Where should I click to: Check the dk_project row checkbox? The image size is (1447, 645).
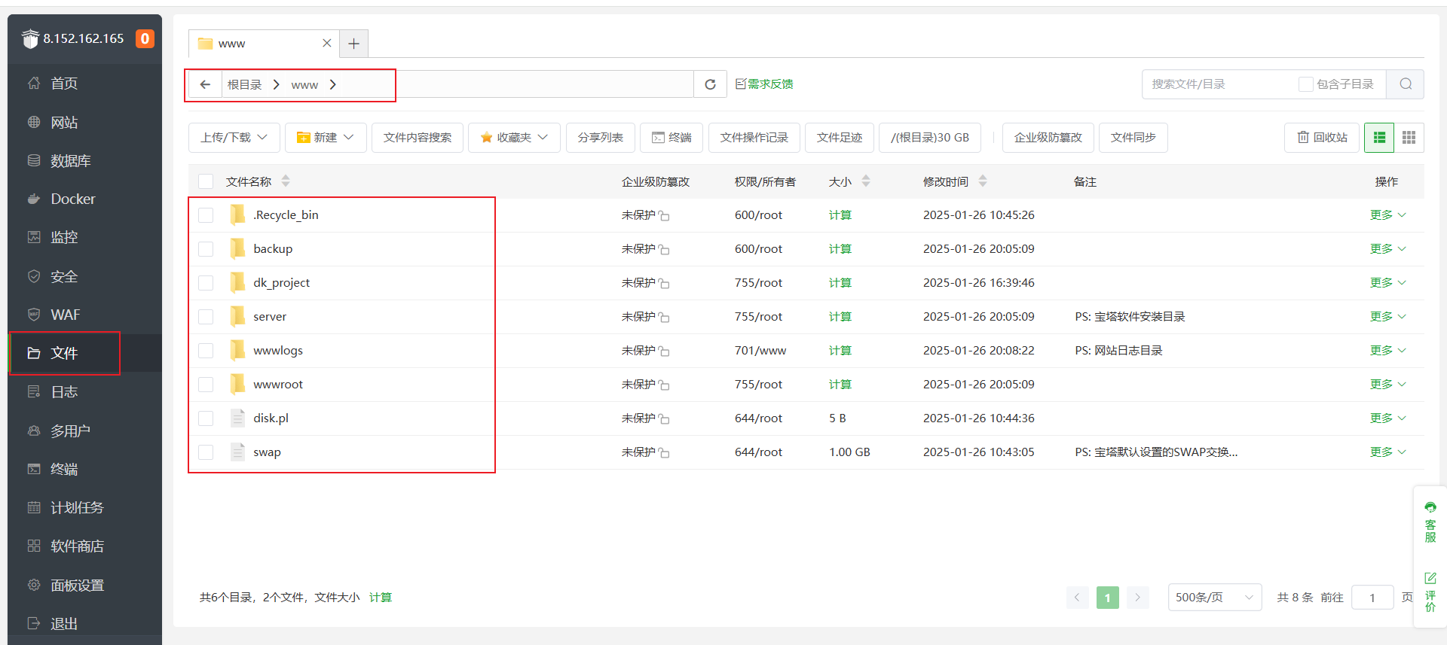click(206, 283)
